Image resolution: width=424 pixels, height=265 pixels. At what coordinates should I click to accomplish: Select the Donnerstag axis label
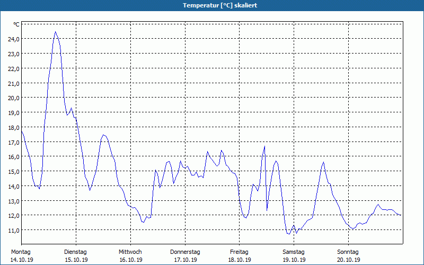pos(185,252)
